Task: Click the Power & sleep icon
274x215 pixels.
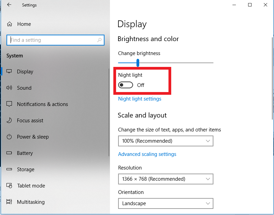Action: tap(9, 137)
